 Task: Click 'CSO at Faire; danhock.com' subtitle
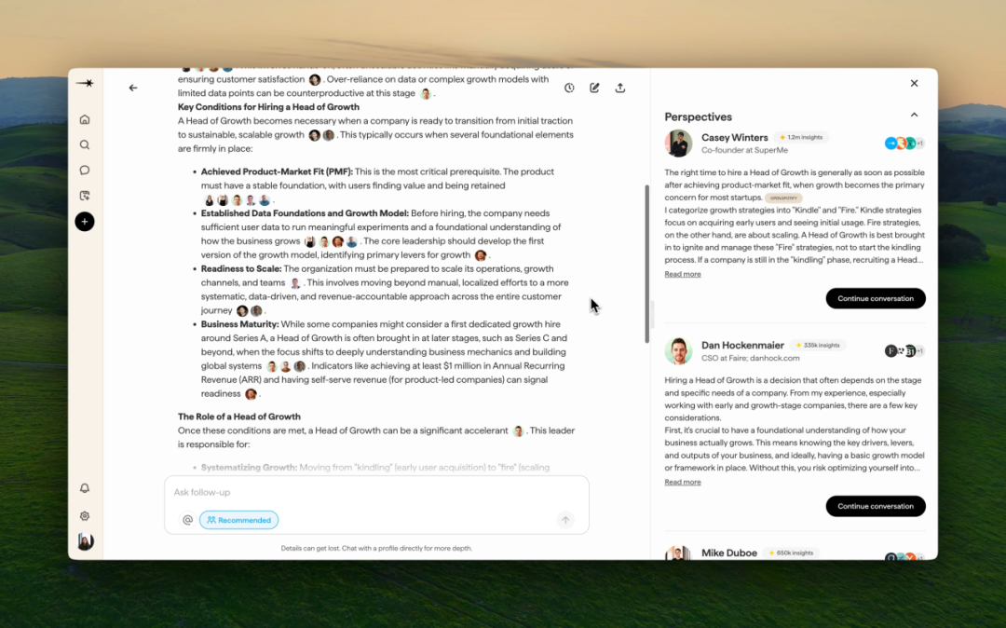tap(751, 358)
